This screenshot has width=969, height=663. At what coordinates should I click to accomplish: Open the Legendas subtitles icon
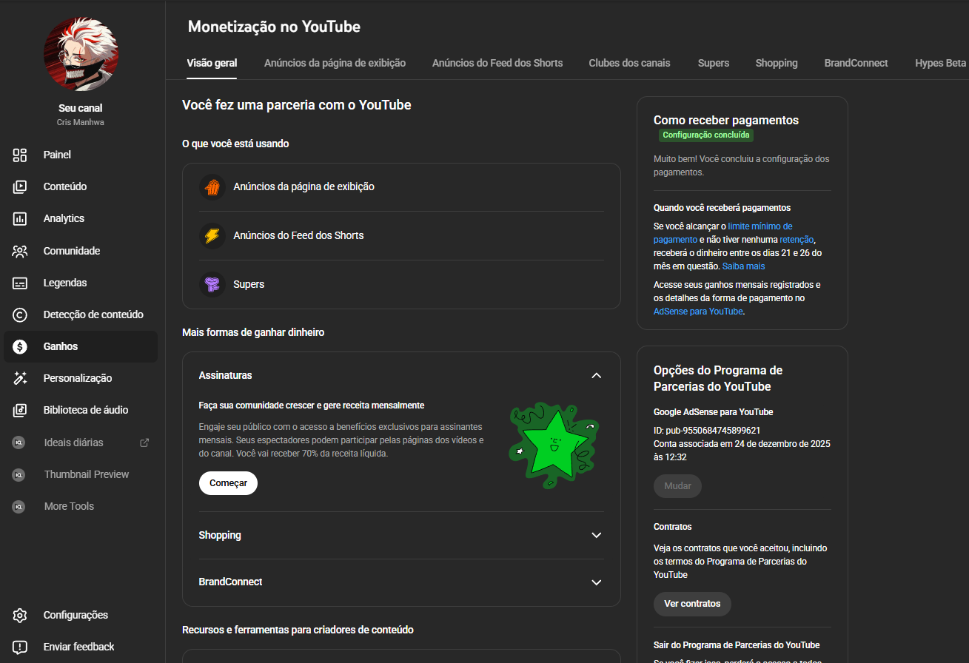click(x=20, y=283)
